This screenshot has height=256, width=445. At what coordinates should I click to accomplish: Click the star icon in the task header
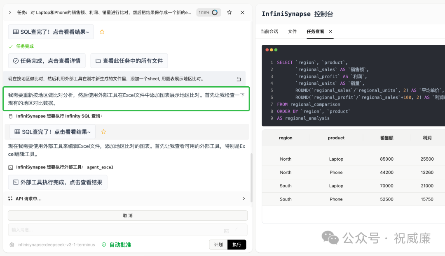click(229, 12)
